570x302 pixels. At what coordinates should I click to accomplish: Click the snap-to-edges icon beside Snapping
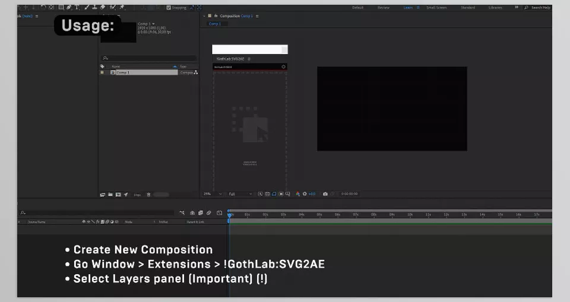click(x=192, y=8)
